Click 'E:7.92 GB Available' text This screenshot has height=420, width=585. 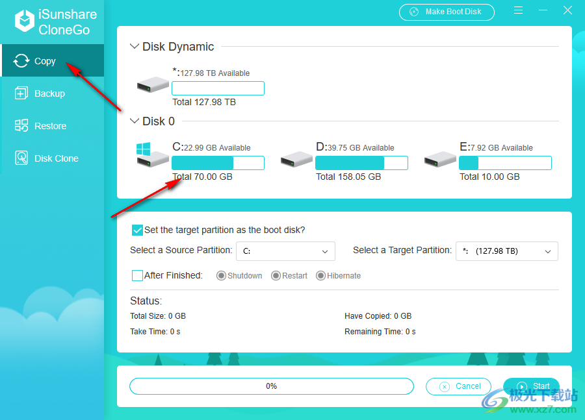point(496,147)
